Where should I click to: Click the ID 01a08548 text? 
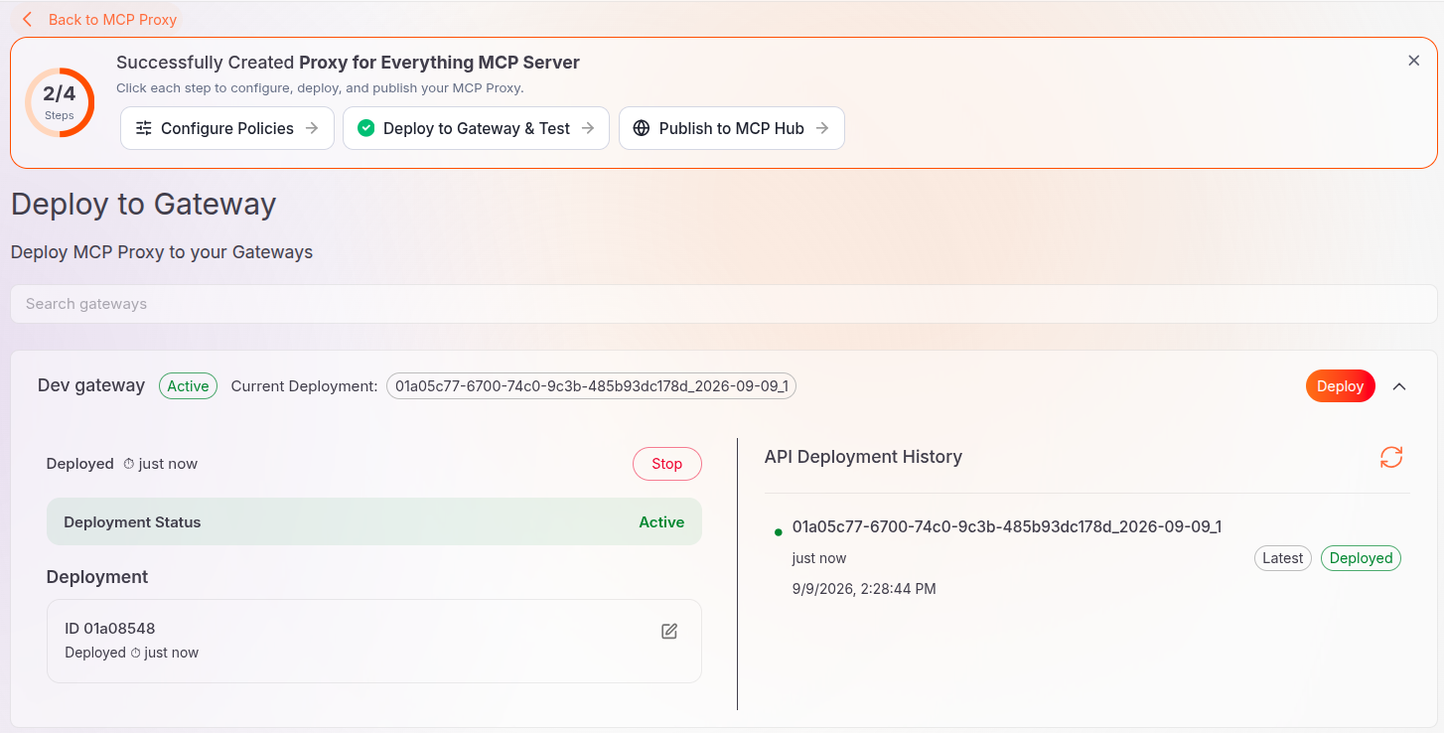[110, 629]
